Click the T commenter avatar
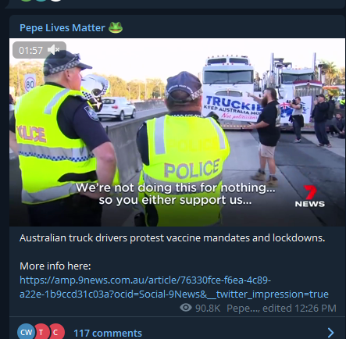The height and width of the screenshot is (339, 346). tap(41, 332)
